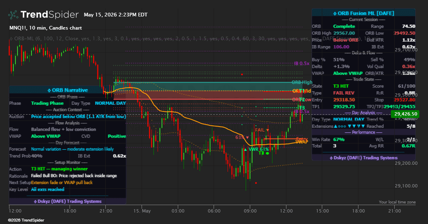Click Dskyz (DAFE) Trading Systems footer in ORB Narrative
428x224 pixels.
tap(67, 201)
